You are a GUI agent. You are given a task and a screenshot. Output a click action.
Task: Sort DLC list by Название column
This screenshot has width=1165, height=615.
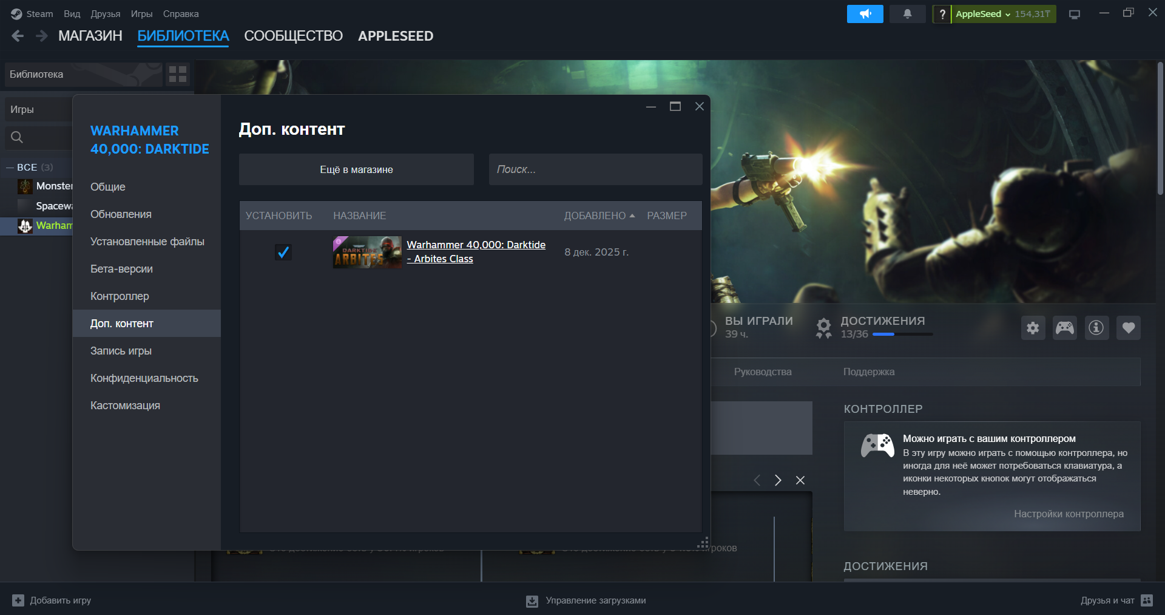pos(359,216)
